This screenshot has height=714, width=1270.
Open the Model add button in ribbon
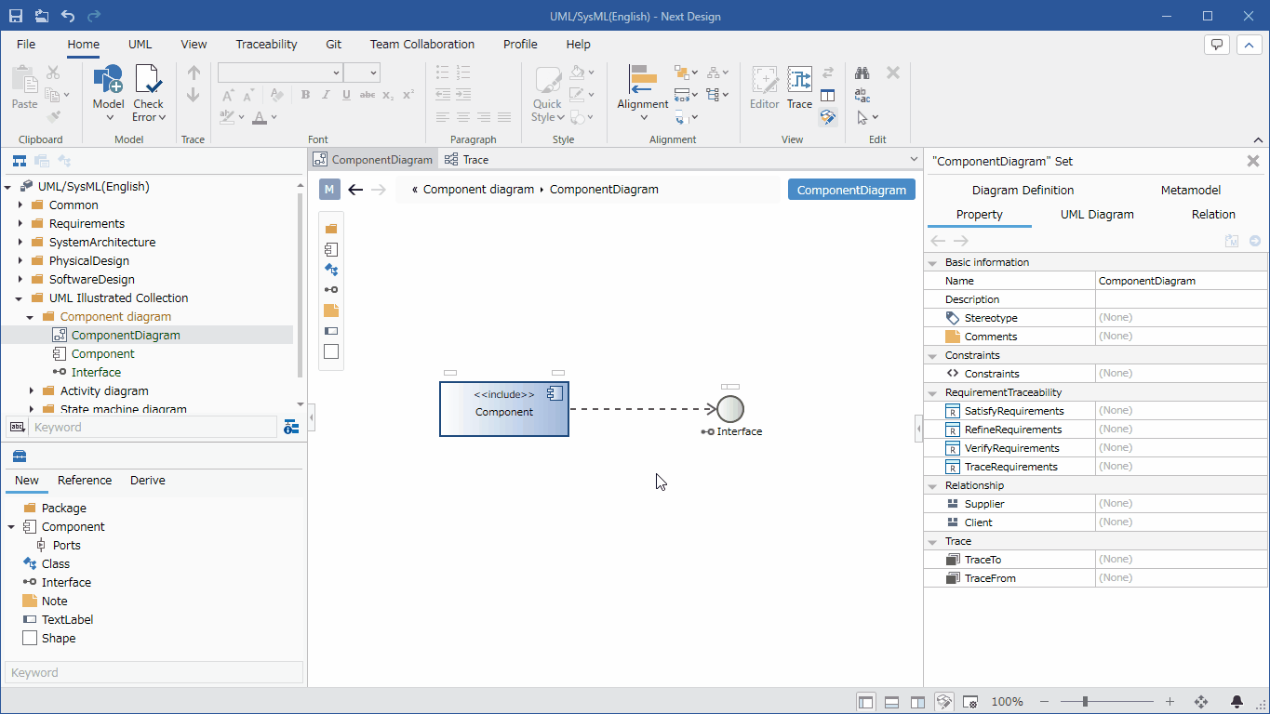pyautogui.click(x=109, y=93)
